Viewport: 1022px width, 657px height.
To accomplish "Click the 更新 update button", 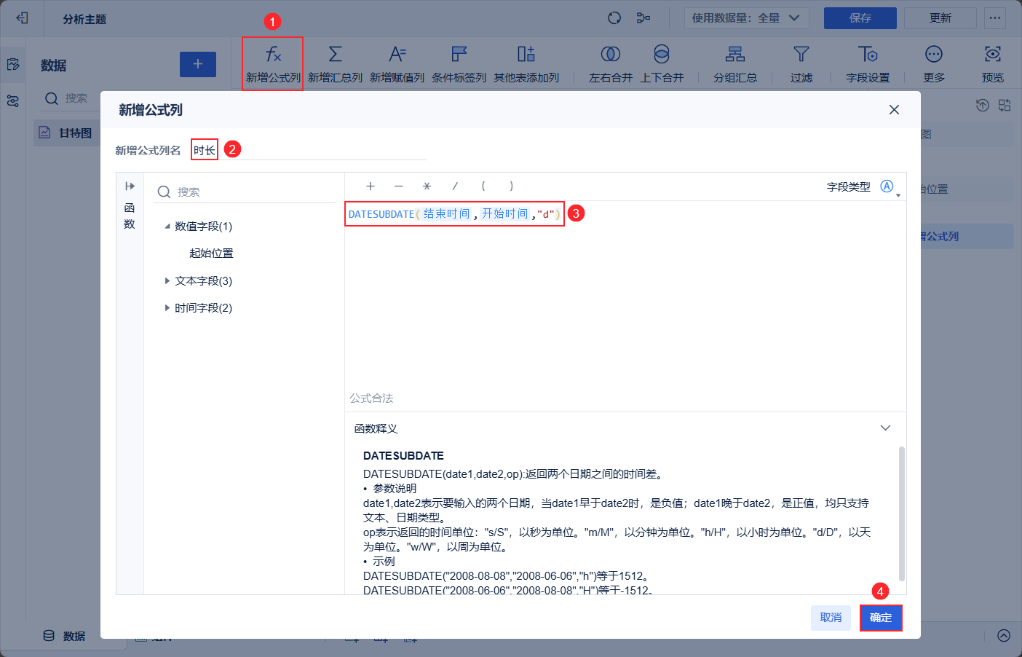I will point(940,18).
